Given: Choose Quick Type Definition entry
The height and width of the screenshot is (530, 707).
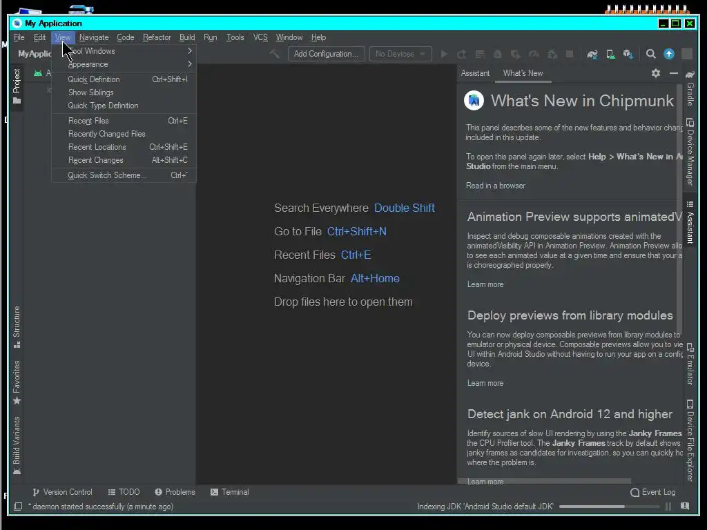Looking at the screenshot, I should pyautogui.click(x=124, y=106).
